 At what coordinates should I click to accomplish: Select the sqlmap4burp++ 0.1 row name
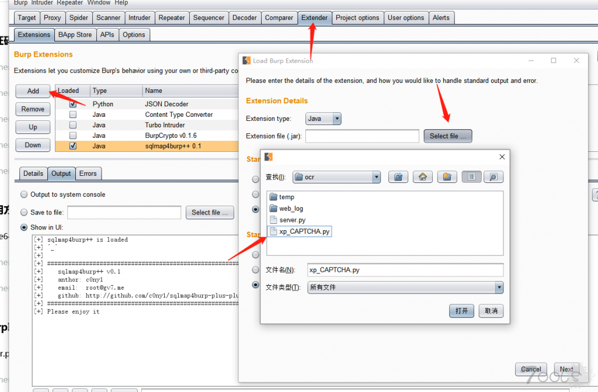173,146
